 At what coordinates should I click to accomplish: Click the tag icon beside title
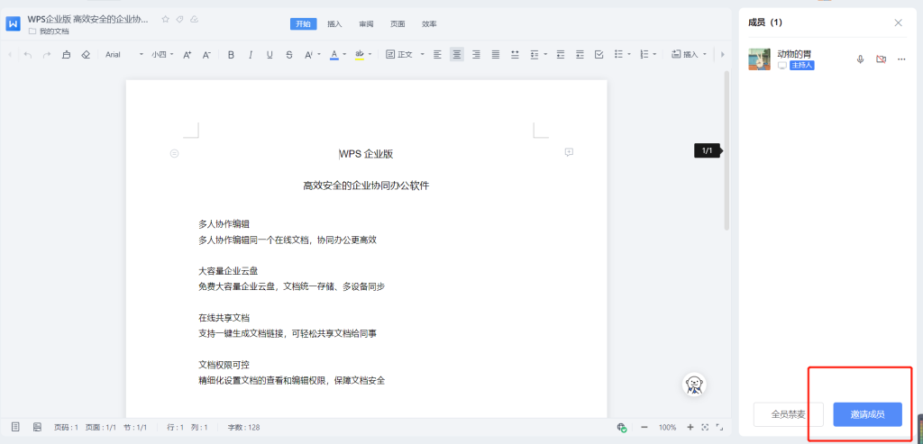[x=179, y=20]
